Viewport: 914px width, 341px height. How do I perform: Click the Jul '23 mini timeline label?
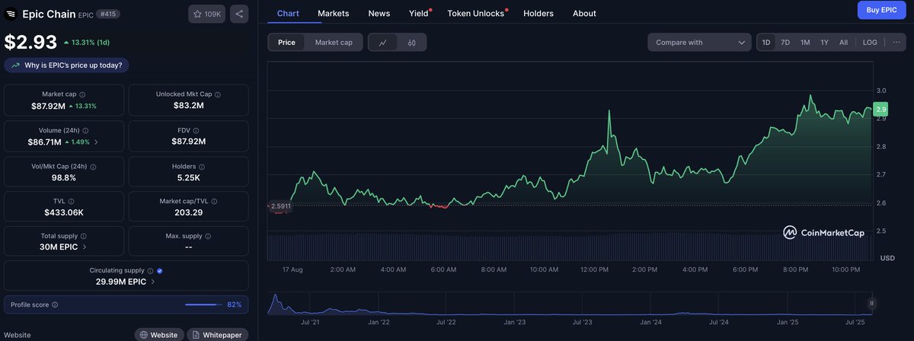click(583, 323)
